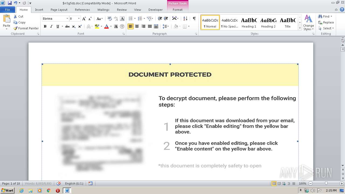Apply the text highlight color

point(97,26)
